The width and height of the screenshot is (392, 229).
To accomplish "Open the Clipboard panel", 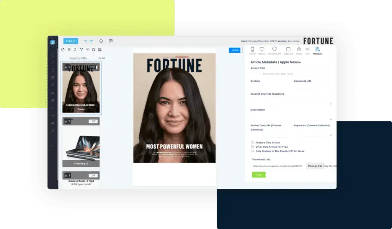I will click(x=288, y=51).
